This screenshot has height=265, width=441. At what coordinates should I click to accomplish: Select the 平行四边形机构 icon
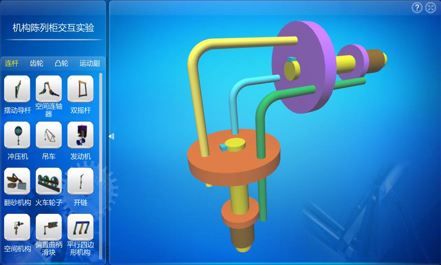[81, 227]
